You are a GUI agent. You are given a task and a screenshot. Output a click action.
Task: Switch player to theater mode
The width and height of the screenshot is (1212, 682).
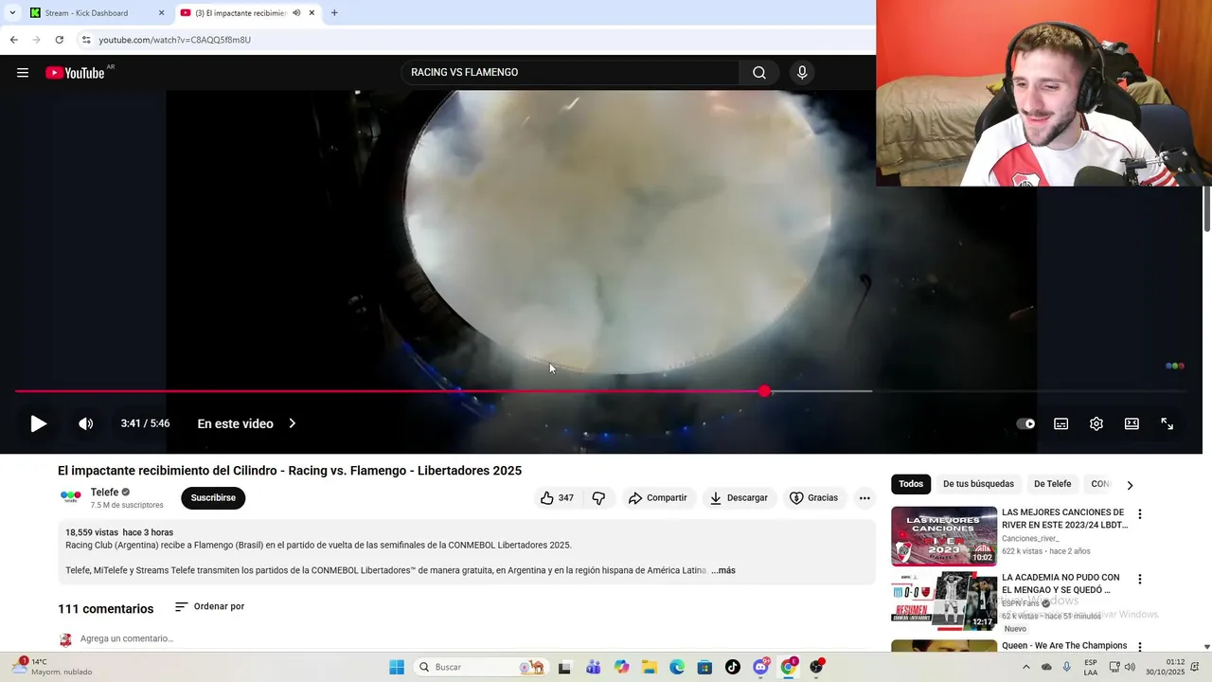click(x=1132, y=424)
